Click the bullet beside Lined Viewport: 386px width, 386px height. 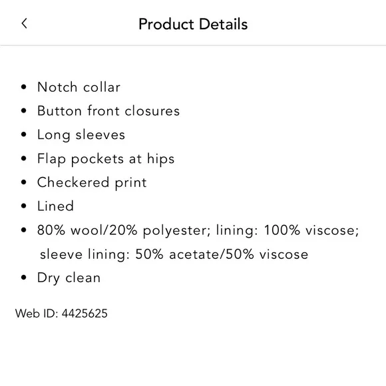(x=24, y=206)
